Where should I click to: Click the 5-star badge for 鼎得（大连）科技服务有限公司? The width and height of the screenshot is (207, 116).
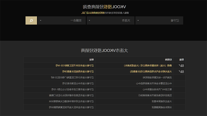[x=181, y=65]
